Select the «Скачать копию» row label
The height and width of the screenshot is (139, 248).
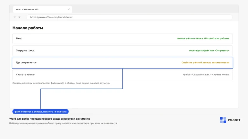coord(25,75)
